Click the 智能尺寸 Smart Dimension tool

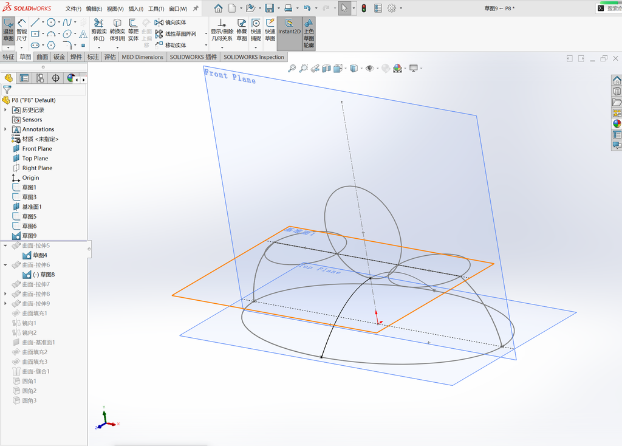(x=21, y=30)
